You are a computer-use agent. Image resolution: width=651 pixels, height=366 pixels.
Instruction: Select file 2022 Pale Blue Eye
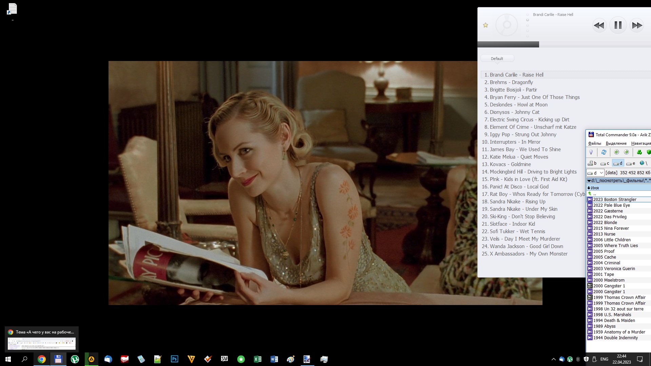tap(619, 205)
